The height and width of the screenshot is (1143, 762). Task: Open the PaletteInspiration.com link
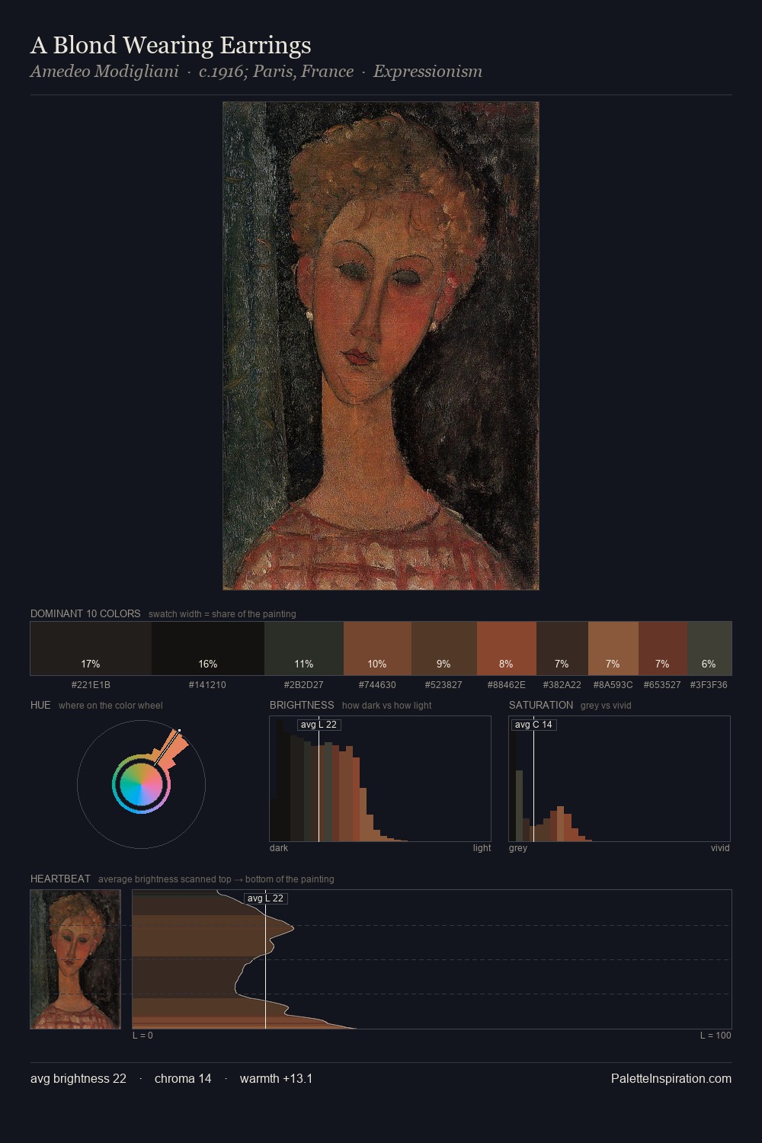[x=671, y=1078]
